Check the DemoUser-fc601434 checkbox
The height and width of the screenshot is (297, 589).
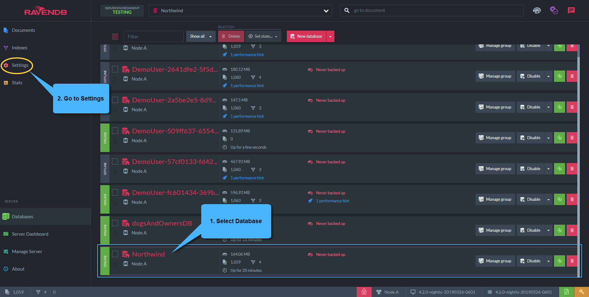coord(115,192)
